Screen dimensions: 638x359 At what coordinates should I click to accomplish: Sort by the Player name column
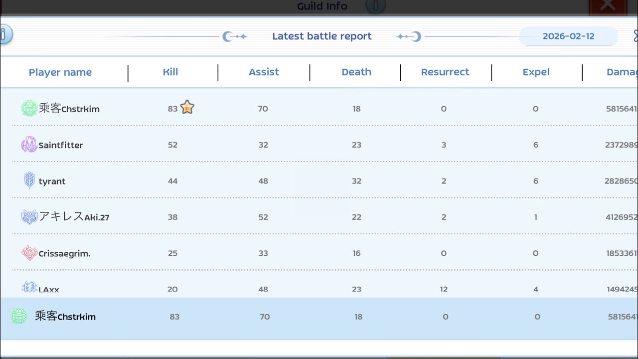[60, 72]
